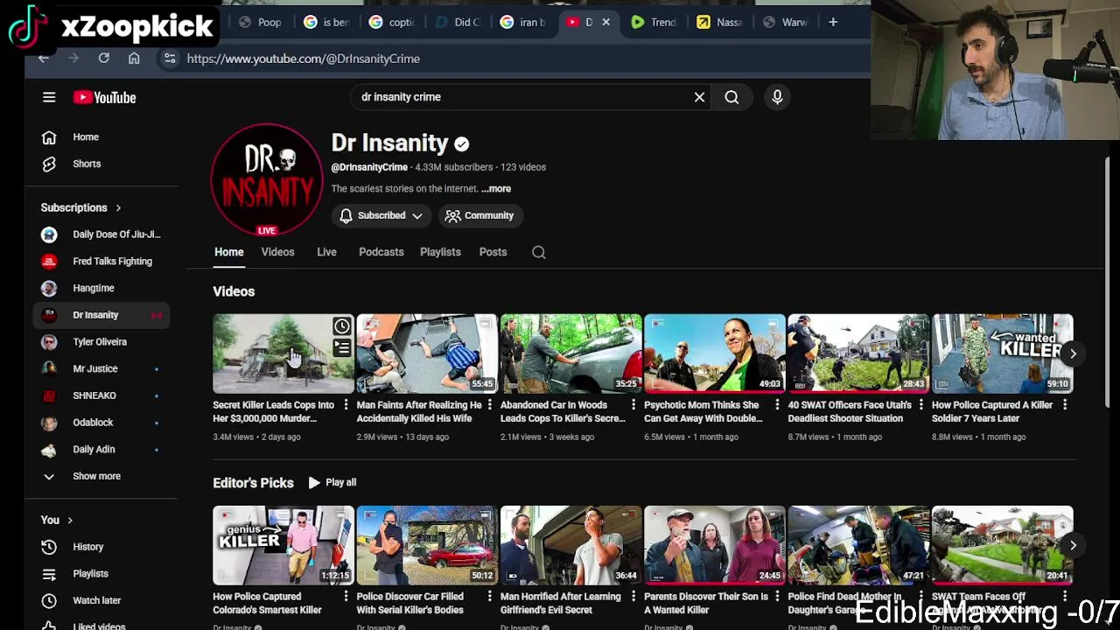Viewport: 1120px width, 630px height.
Task: Open Playlists in the You section
Action: pyautogui.click(x=101, y=574)
